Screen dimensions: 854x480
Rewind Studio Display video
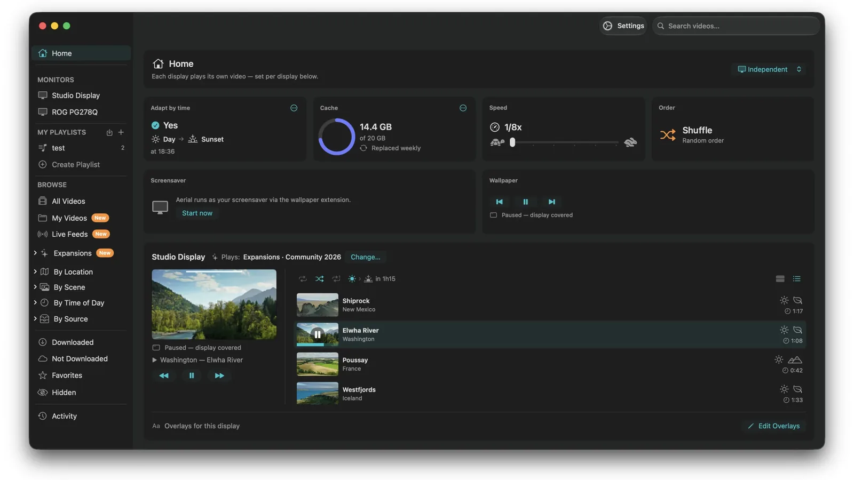[164, 376]
